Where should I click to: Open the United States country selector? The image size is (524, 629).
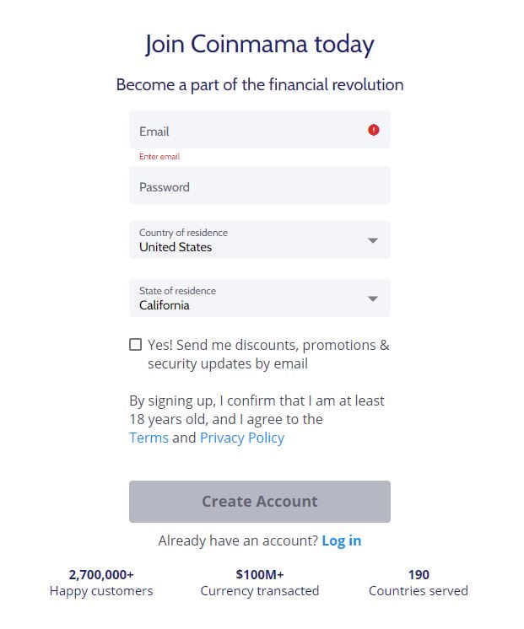pyautogui.click(x=259, y=240)
